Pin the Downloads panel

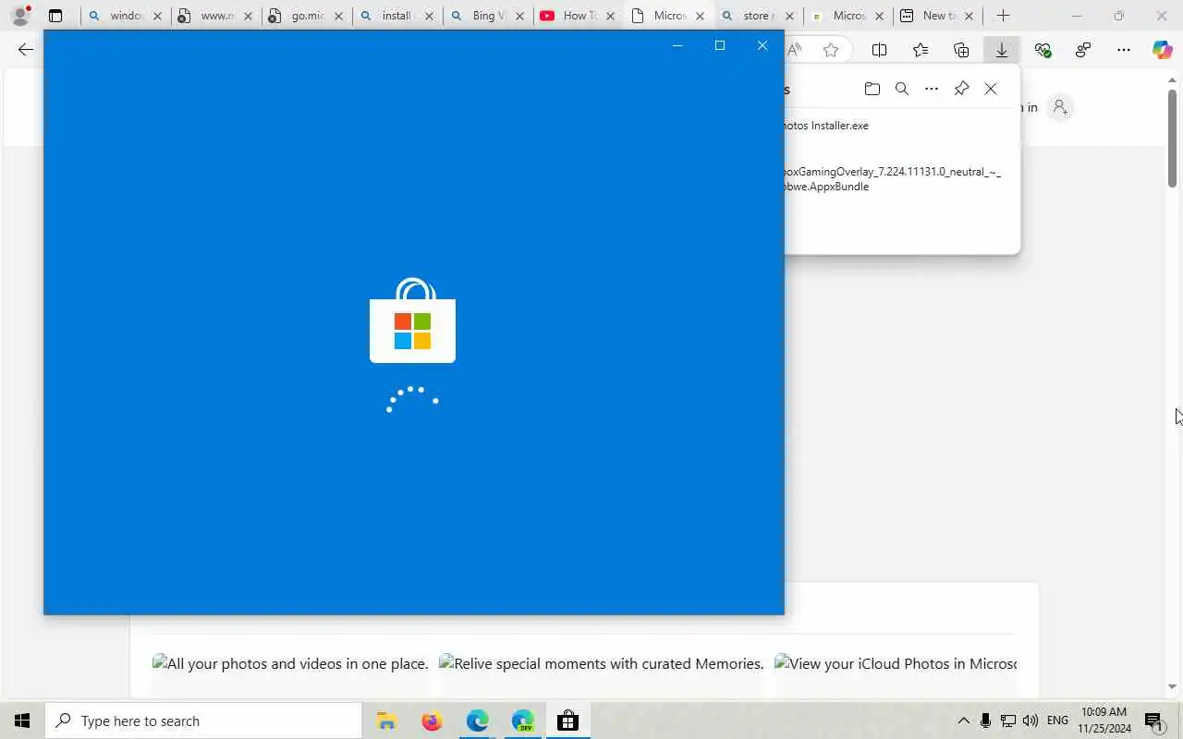pos(961,89)
